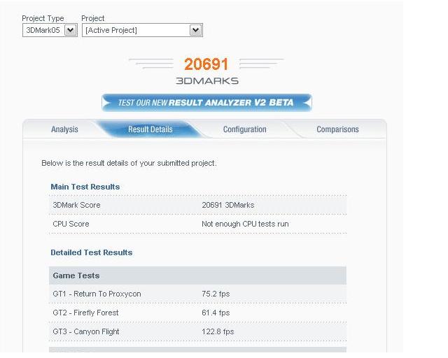The height and width of the screenshot is (358, 448).
Task: Click the Project label above combo box
Action: 93,18
